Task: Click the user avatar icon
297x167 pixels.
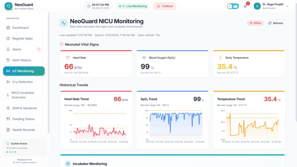Action: coord(257,6)
